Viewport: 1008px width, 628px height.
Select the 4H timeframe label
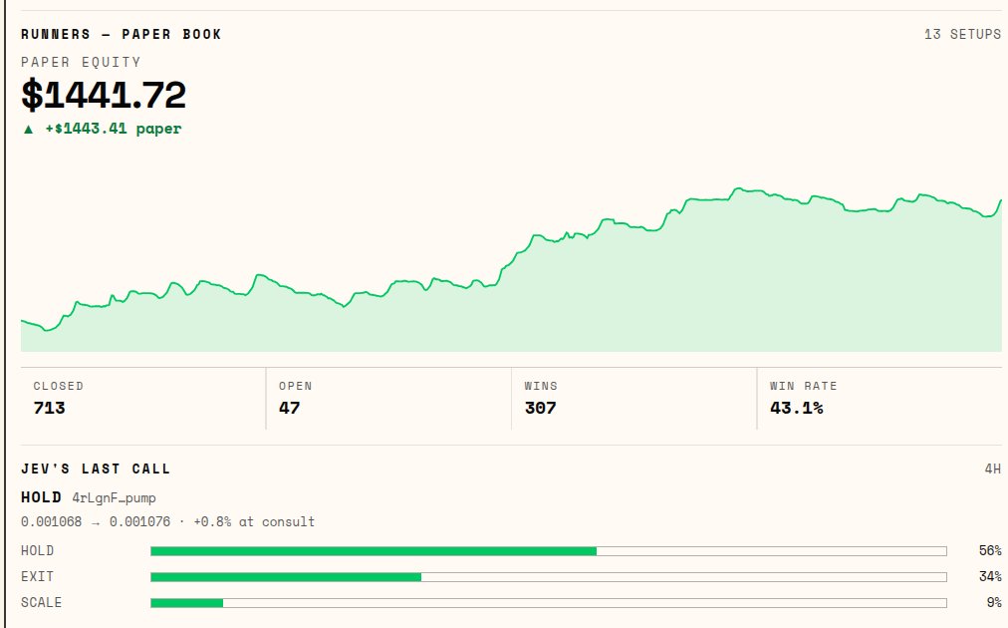[x=993, y=470]
